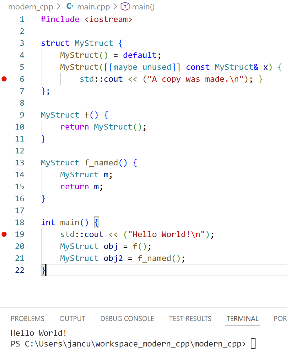Screen dimensions: 296x355
Task: Click line number 1 in the gutter
Action: pos(22,19)
